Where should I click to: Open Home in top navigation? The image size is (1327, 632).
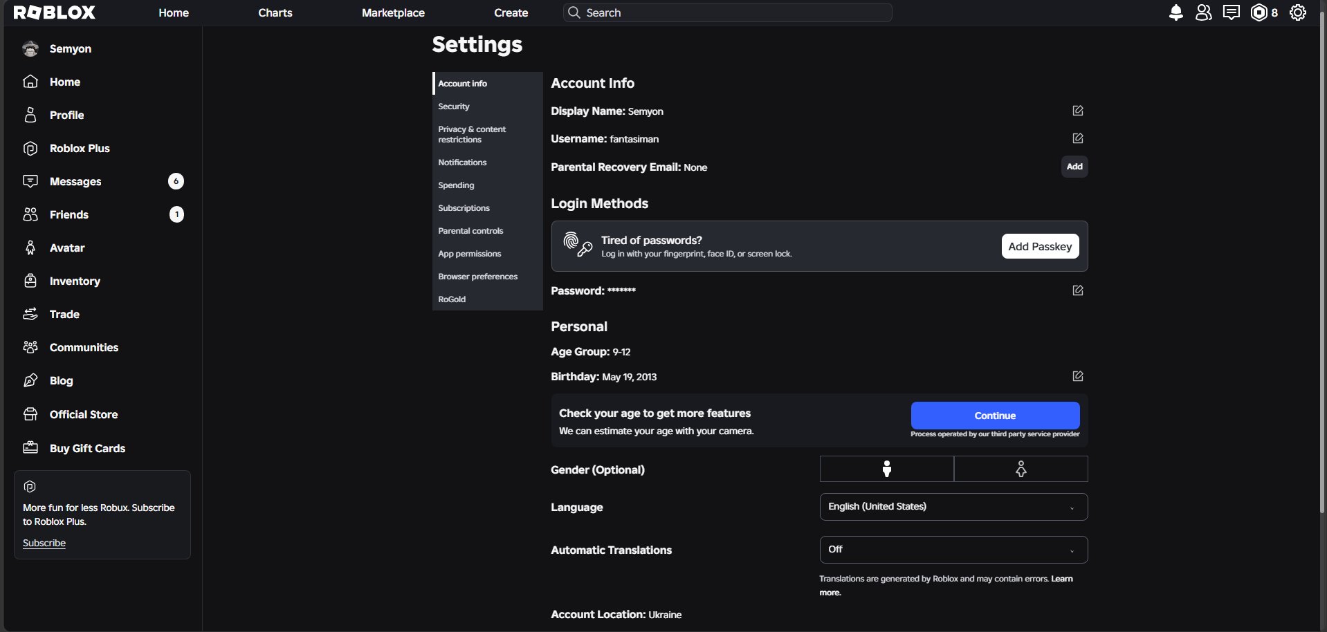tap(174, 12)
